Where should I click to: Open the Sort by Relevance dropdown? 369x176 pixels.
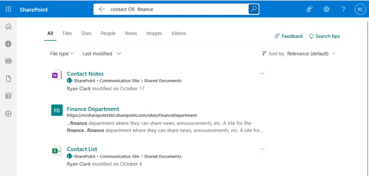coord(311,54)
